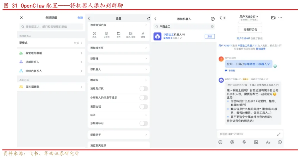
Task: Click the Aa text formatting icon
Action: (x=268, y=142)
